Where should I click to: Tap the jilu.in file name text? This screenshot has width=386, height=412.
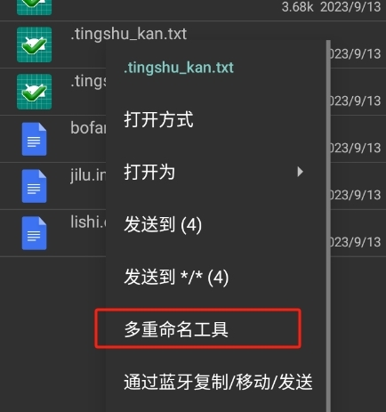pyautogui.click(x=88, y=175)
